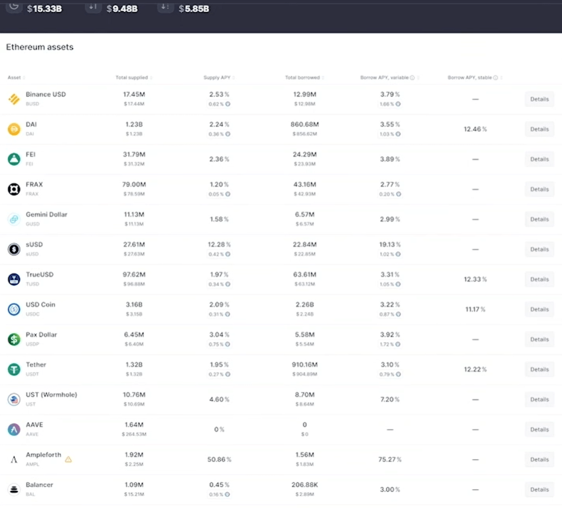Click the reward icon beside USD Coin's 0.31 % incentive
The image size is (562, 508).
pyautogui.click(x=227, y=314)
